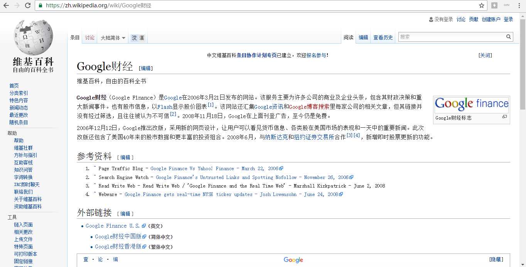
Task: Click the Google logo in navbox
Action: (293, 260)
